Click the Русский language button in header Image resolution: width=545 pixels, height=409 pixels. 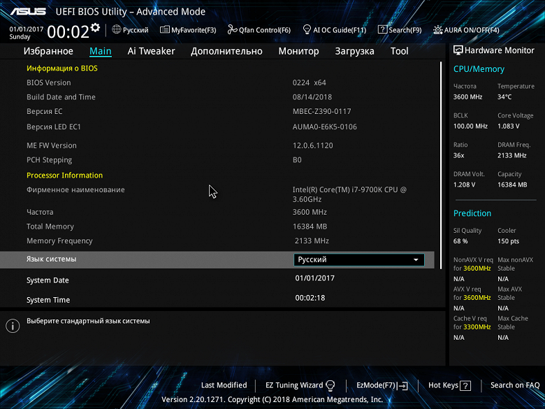130,30
